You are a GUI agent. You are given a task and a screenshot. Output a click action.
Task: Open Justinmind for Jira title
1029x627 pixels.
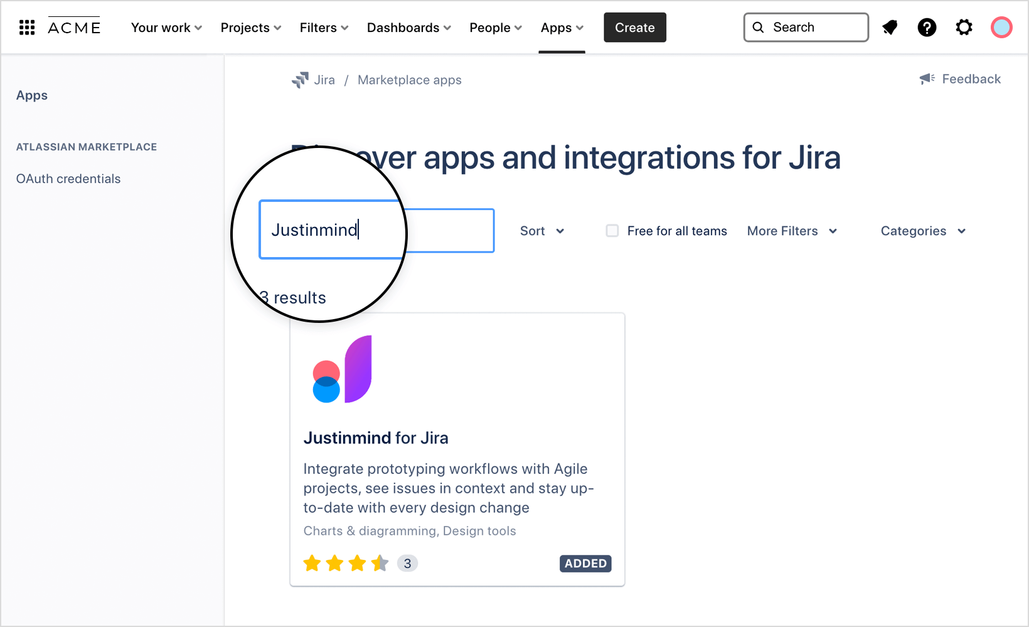tap(376, 438)
